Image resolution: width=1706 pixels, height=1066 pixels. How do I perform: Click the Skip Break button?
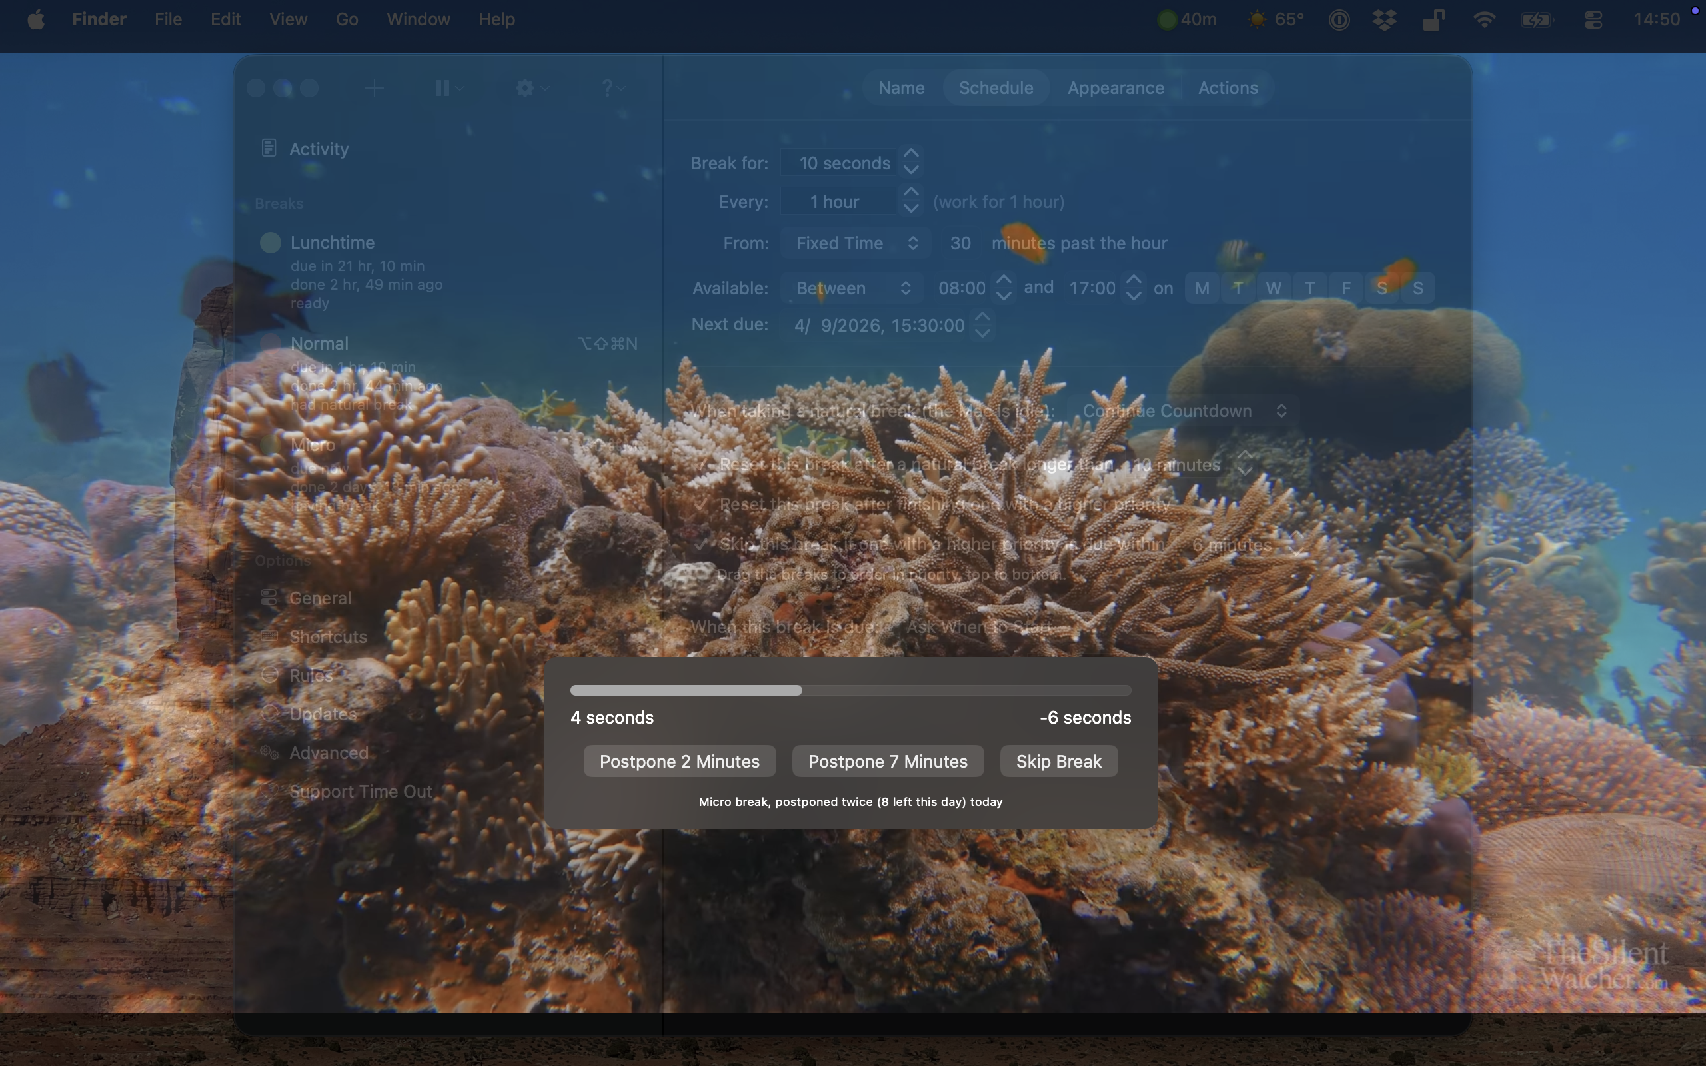(x=1058, y=762)
